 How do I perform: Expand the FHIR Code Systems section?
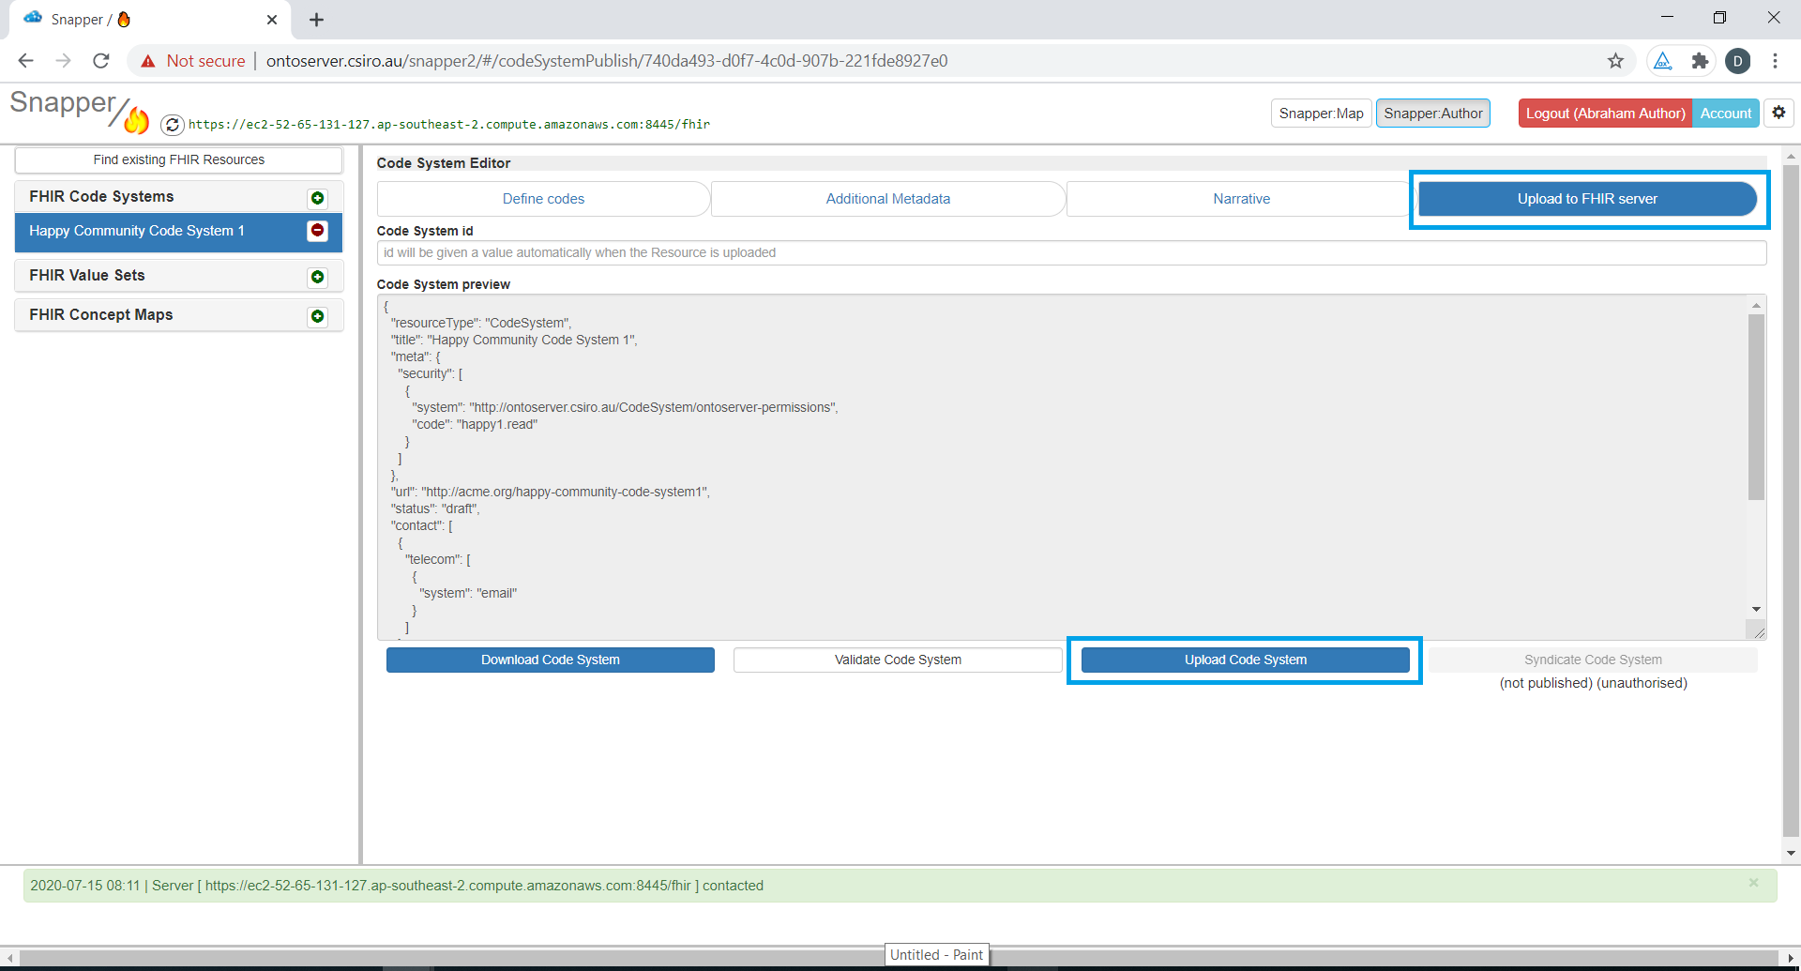(x=101, y=197)
